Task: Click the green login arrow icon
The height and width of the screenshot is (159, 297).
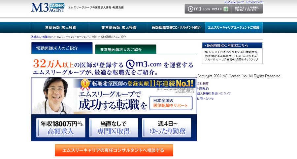Action: 226,9
